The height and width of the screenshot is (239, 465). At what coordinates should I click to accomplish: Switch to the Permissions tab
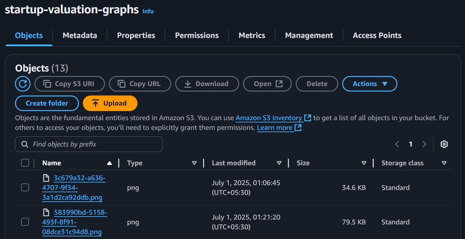point(197,35)
